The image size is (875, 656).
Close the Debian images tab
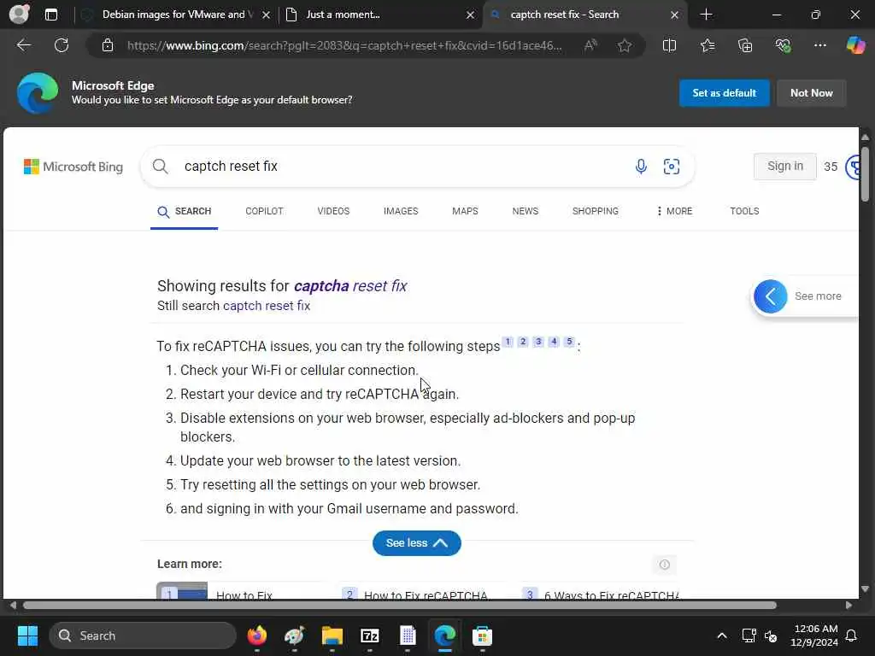point(267,15)
